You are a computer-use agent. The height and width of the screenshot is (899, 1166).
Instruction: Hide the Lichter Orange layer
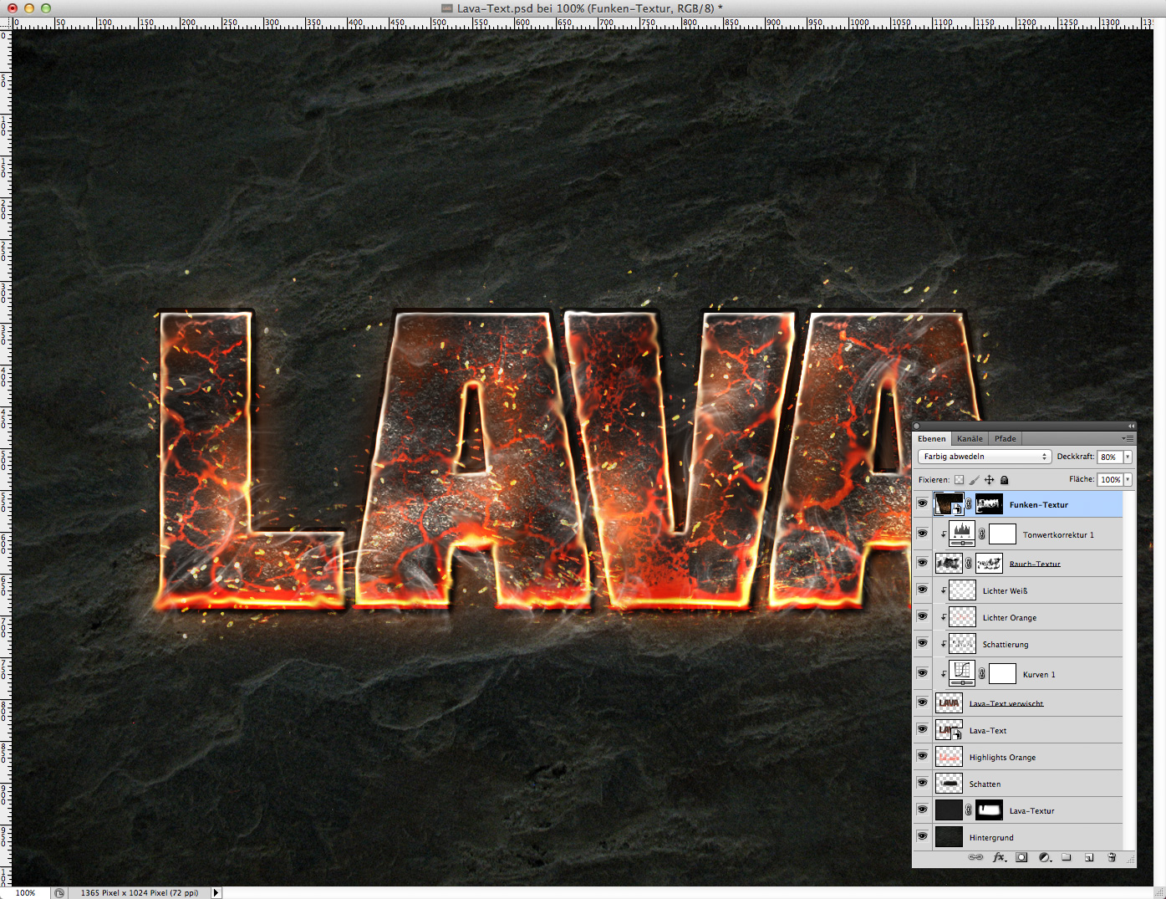922,616
